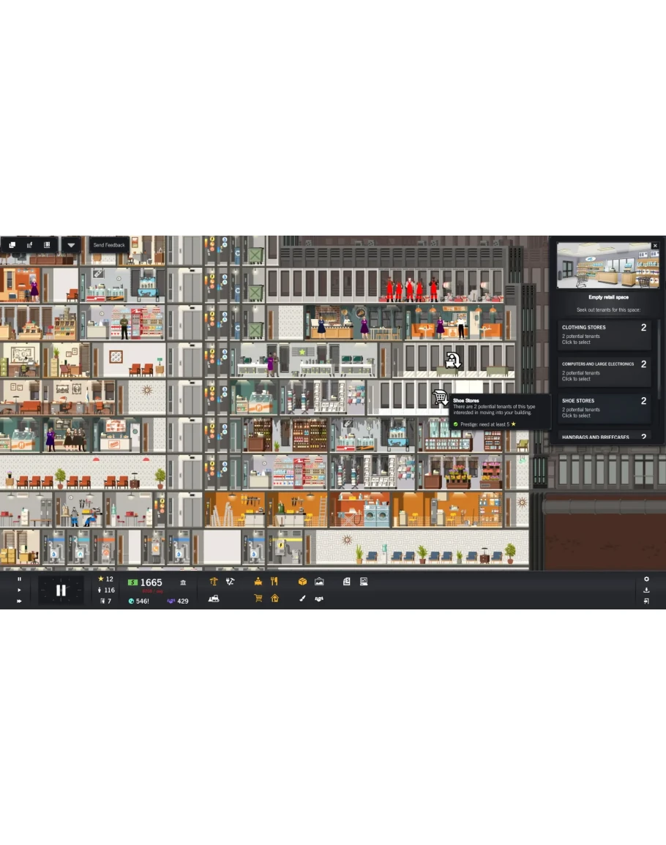Select the bulldozer demolish tool
This screenshot has width=666, height=845.
pyautogui.click(x=214, y=598)
